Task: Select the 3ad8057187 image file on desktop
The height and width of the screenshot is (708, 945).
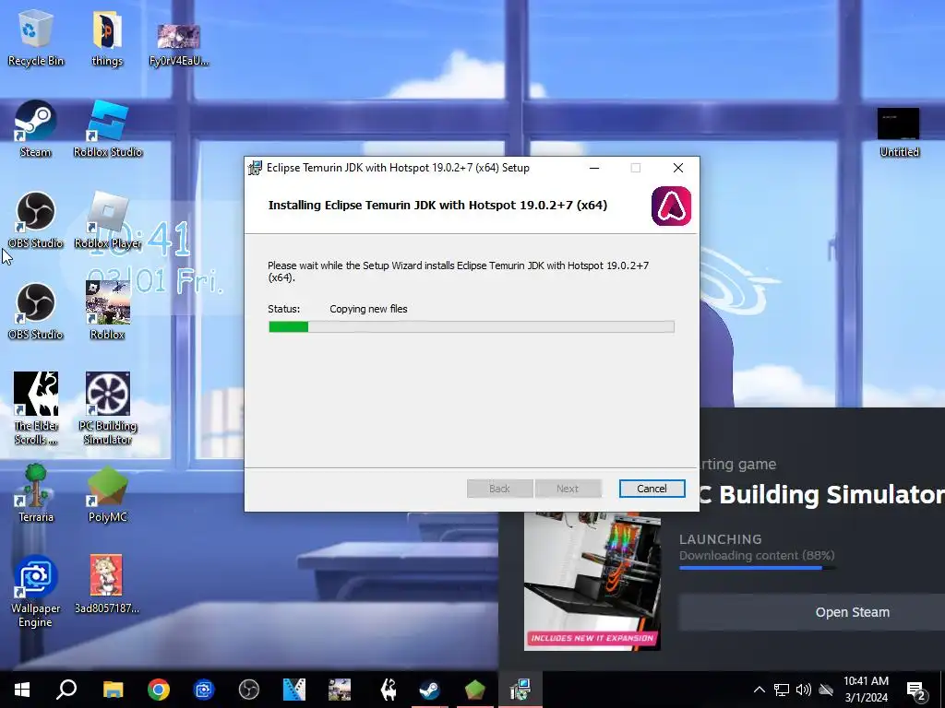Action: pyautogui.click(x=107, y=584)
